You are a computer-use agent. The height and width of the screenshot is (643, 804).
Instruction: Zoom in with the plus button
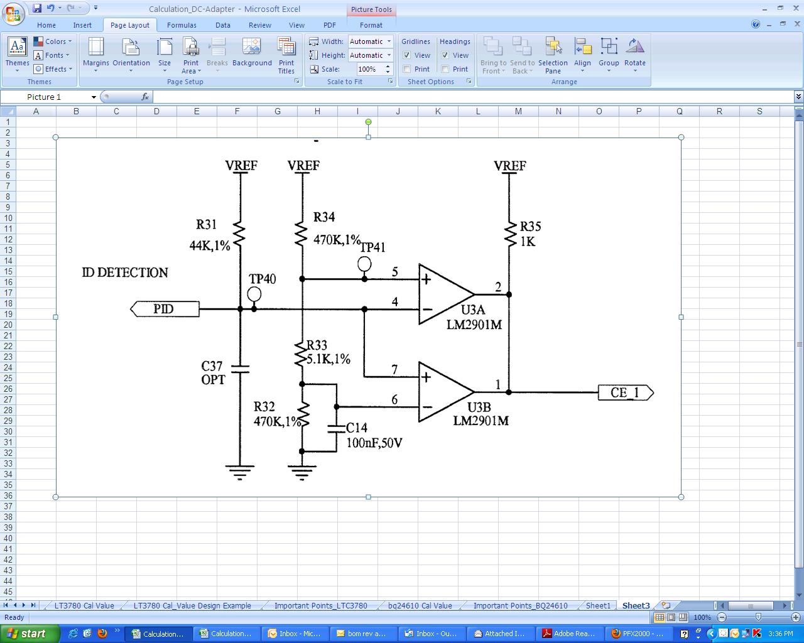(795, 617)
